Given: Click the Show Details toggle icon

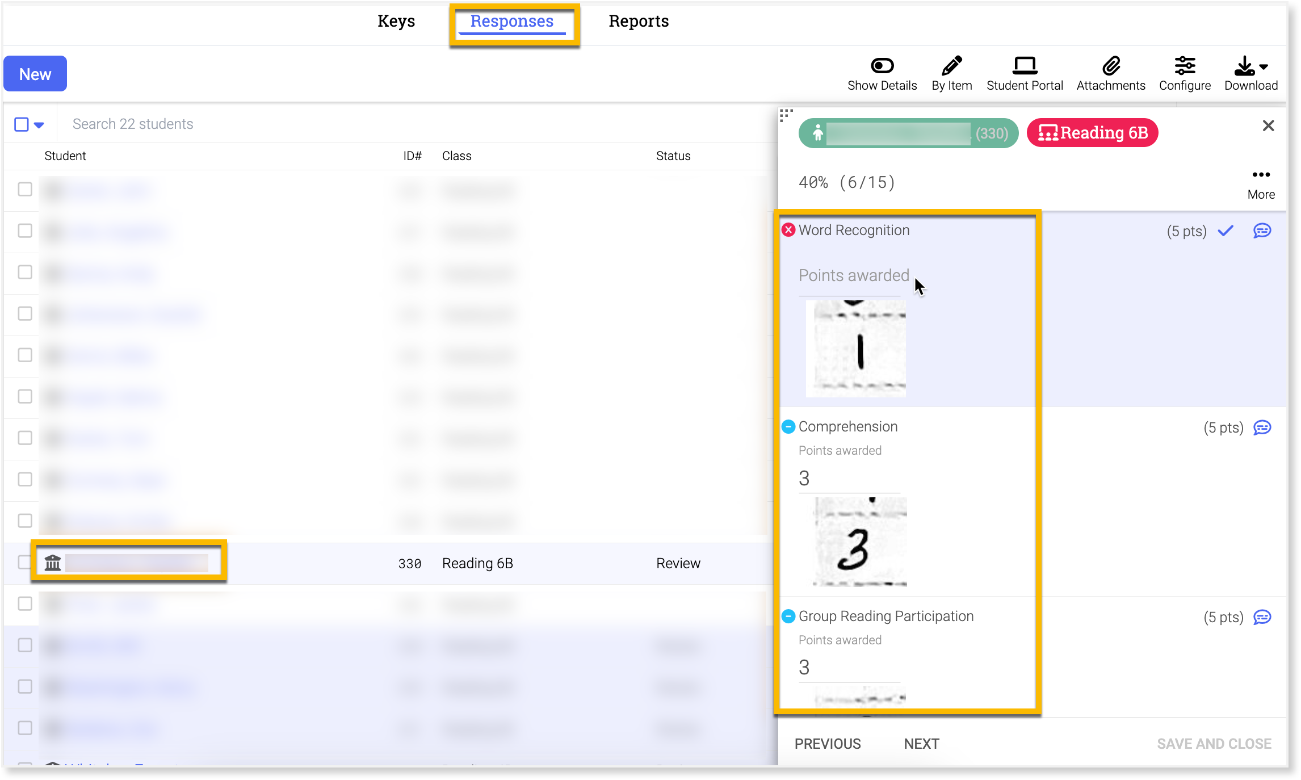Looking at the screenshot, I should pyautogui.click(x=882, y=66).
